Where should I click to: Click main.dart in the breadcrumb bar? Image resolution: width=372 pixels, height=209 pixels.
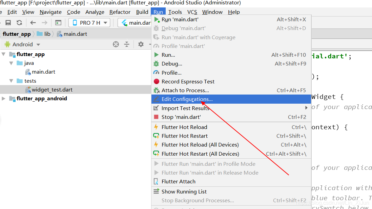(72, 34)
